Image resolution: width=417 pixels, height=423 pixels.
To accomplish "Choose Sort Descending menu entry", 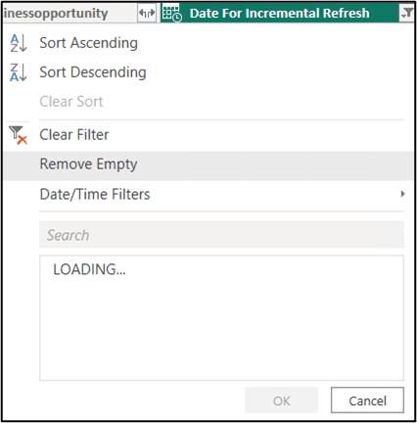I will (93, 72).
